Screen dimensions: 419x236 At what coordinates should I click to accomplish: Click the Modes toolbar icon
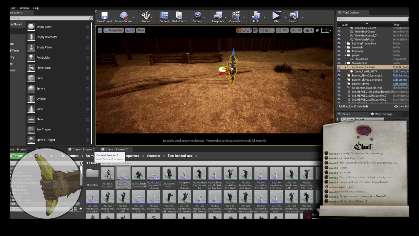146,17
